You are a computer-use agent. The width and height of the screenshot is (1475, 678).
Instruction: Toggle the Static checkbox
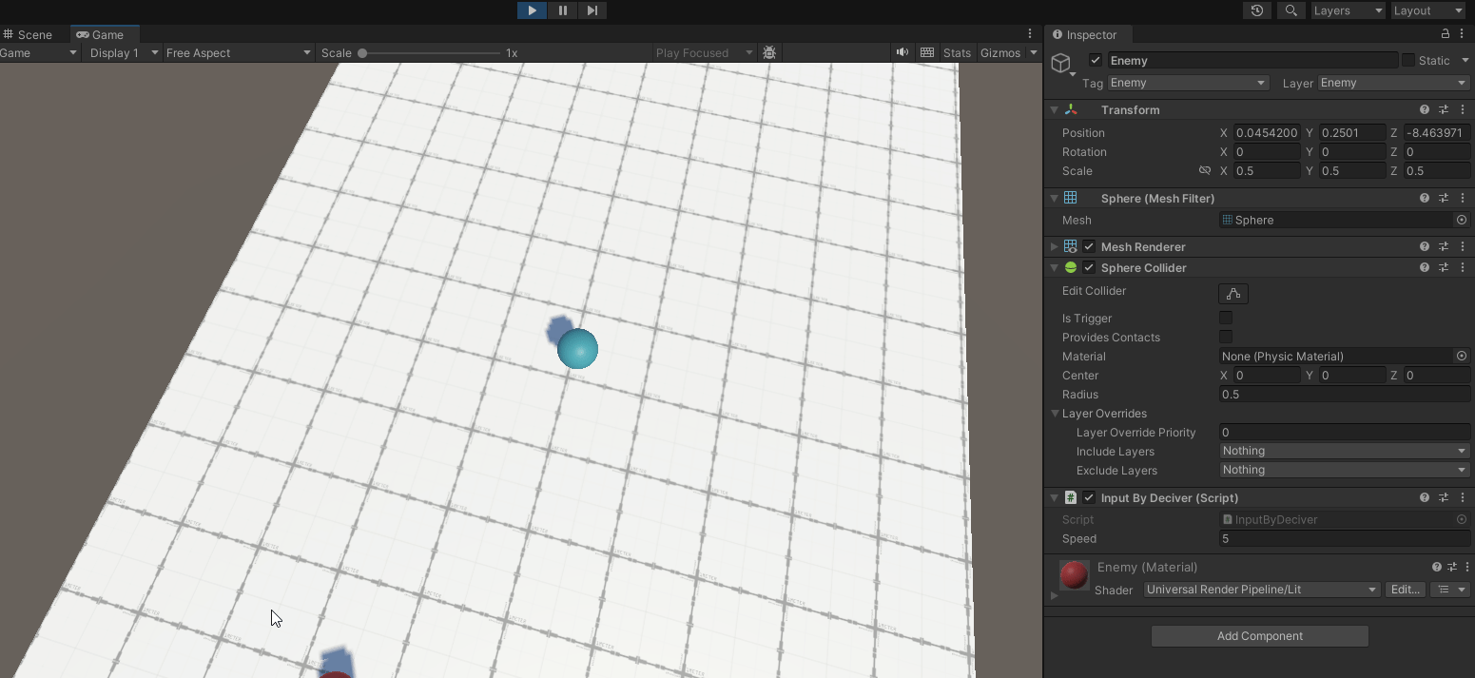[1408, 60]
